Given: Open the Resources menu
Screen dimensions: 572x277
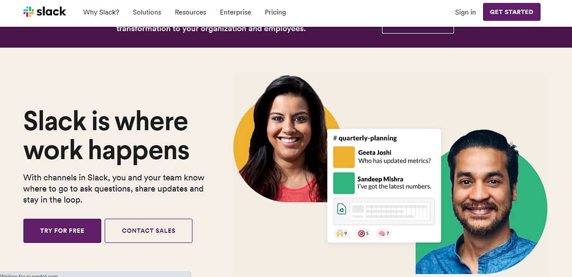Looking at the screenshot, I should click(x=191, y=12).
